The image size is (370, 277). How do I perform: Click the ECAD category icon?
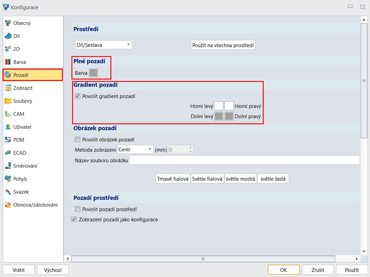point(8,153)
